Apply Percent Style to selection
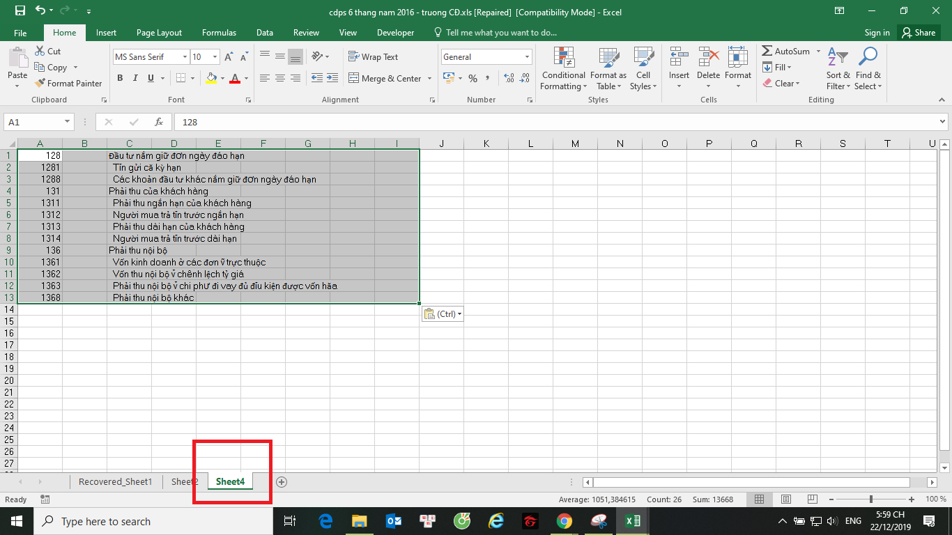Viewport: 952px width, 535px height. [473, 79]
